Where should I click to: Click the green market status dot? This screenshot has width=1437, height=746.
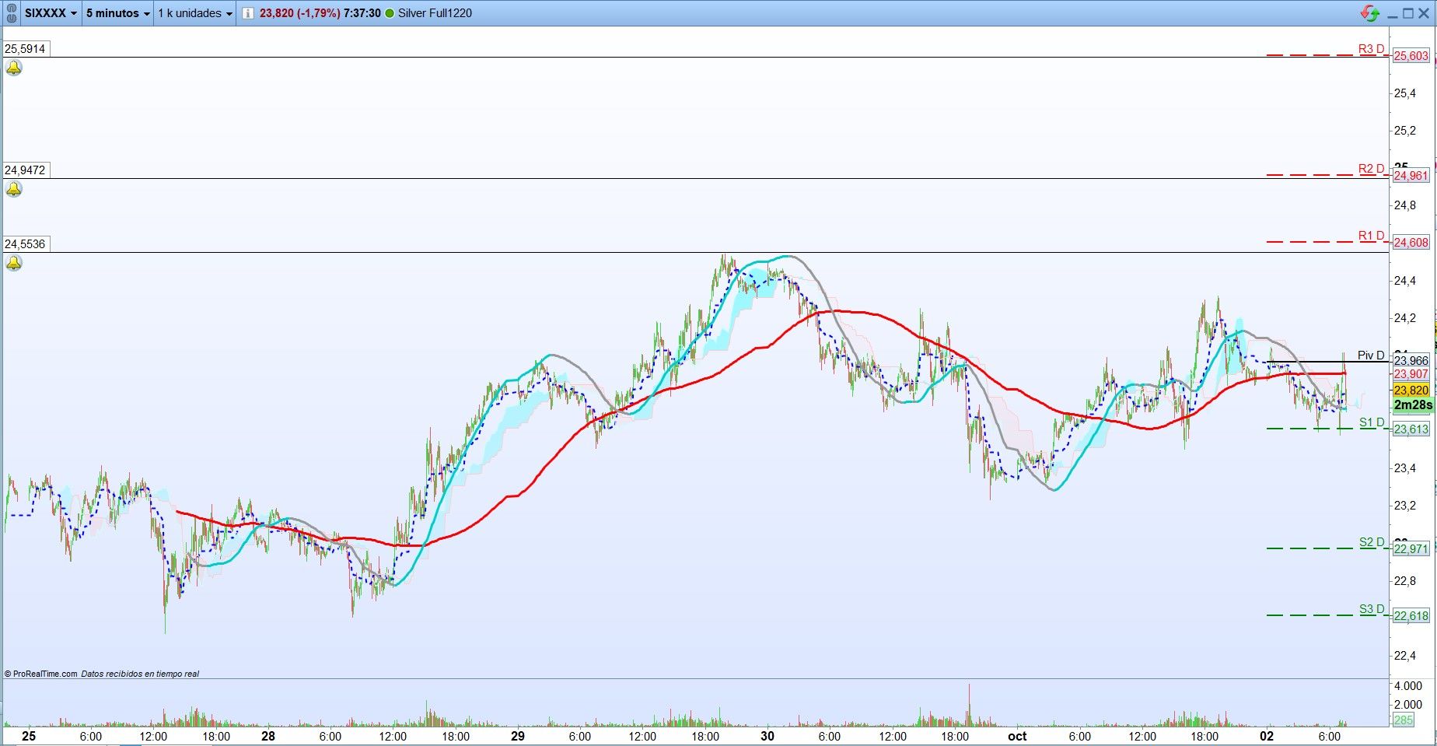pyautogui.click(x=390, y=13)
